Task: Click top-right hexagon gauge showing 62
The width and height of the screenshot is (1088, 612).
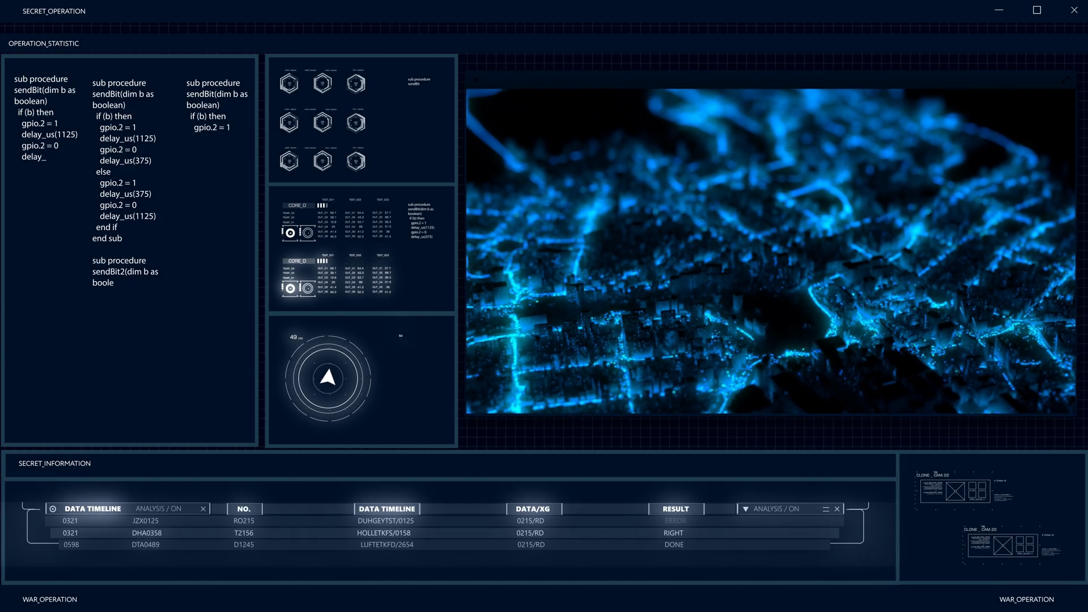Action: pos(356,84)
